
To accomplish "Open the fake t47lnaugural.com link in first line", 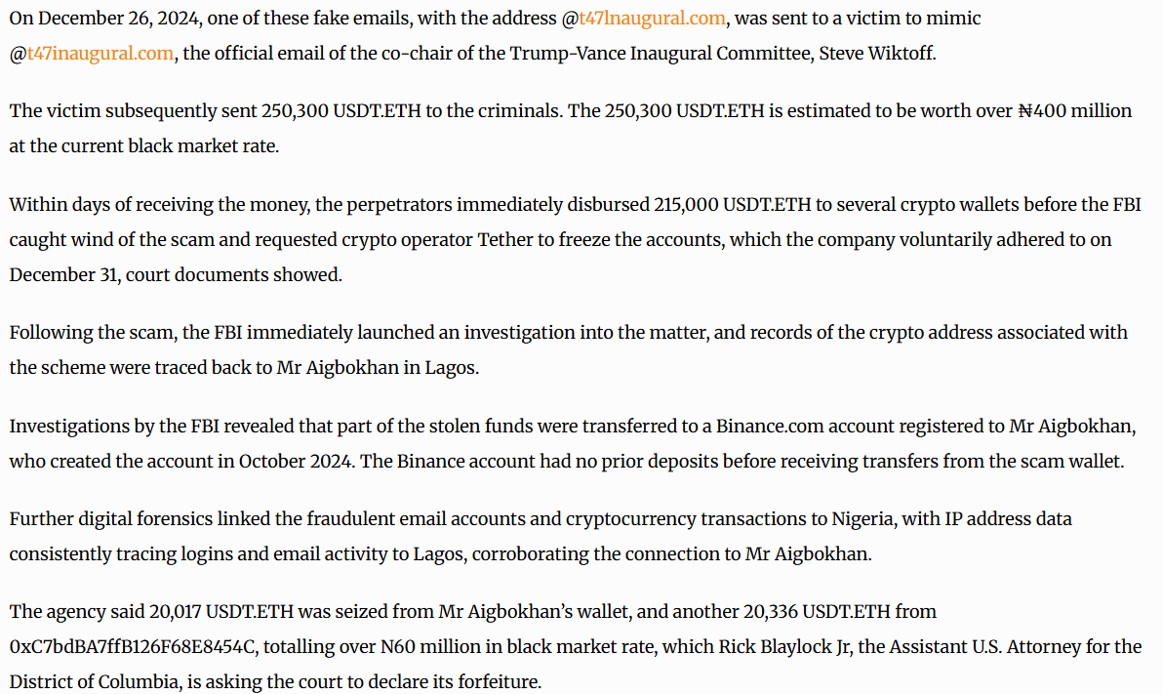I will pyautogui.click(x=652, y=19).
